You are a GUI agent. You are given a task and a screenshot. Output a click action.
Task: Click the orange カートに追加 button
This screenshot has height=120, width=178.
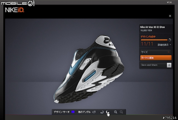pyautogui.click(x=156, y=58)
